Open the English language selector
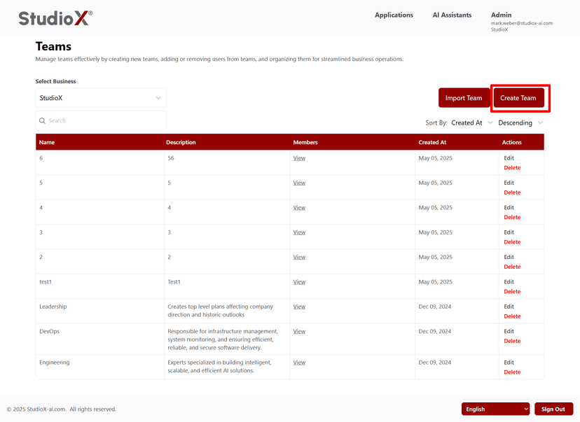The width and height of the screenshot is (580, 422). pyautogui.click(x=495, y=409)
